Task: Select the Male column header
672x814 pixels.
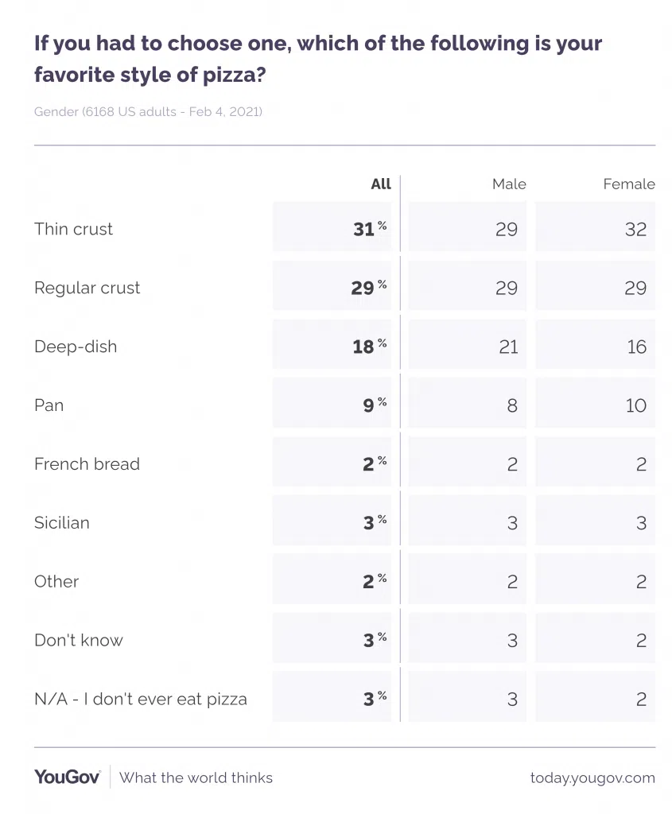Action: pyautogui.click(x=509, y=184)
